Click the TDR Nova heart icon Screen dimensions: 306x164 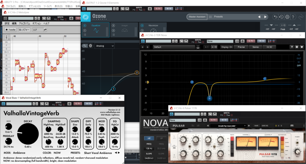point(302,47)
